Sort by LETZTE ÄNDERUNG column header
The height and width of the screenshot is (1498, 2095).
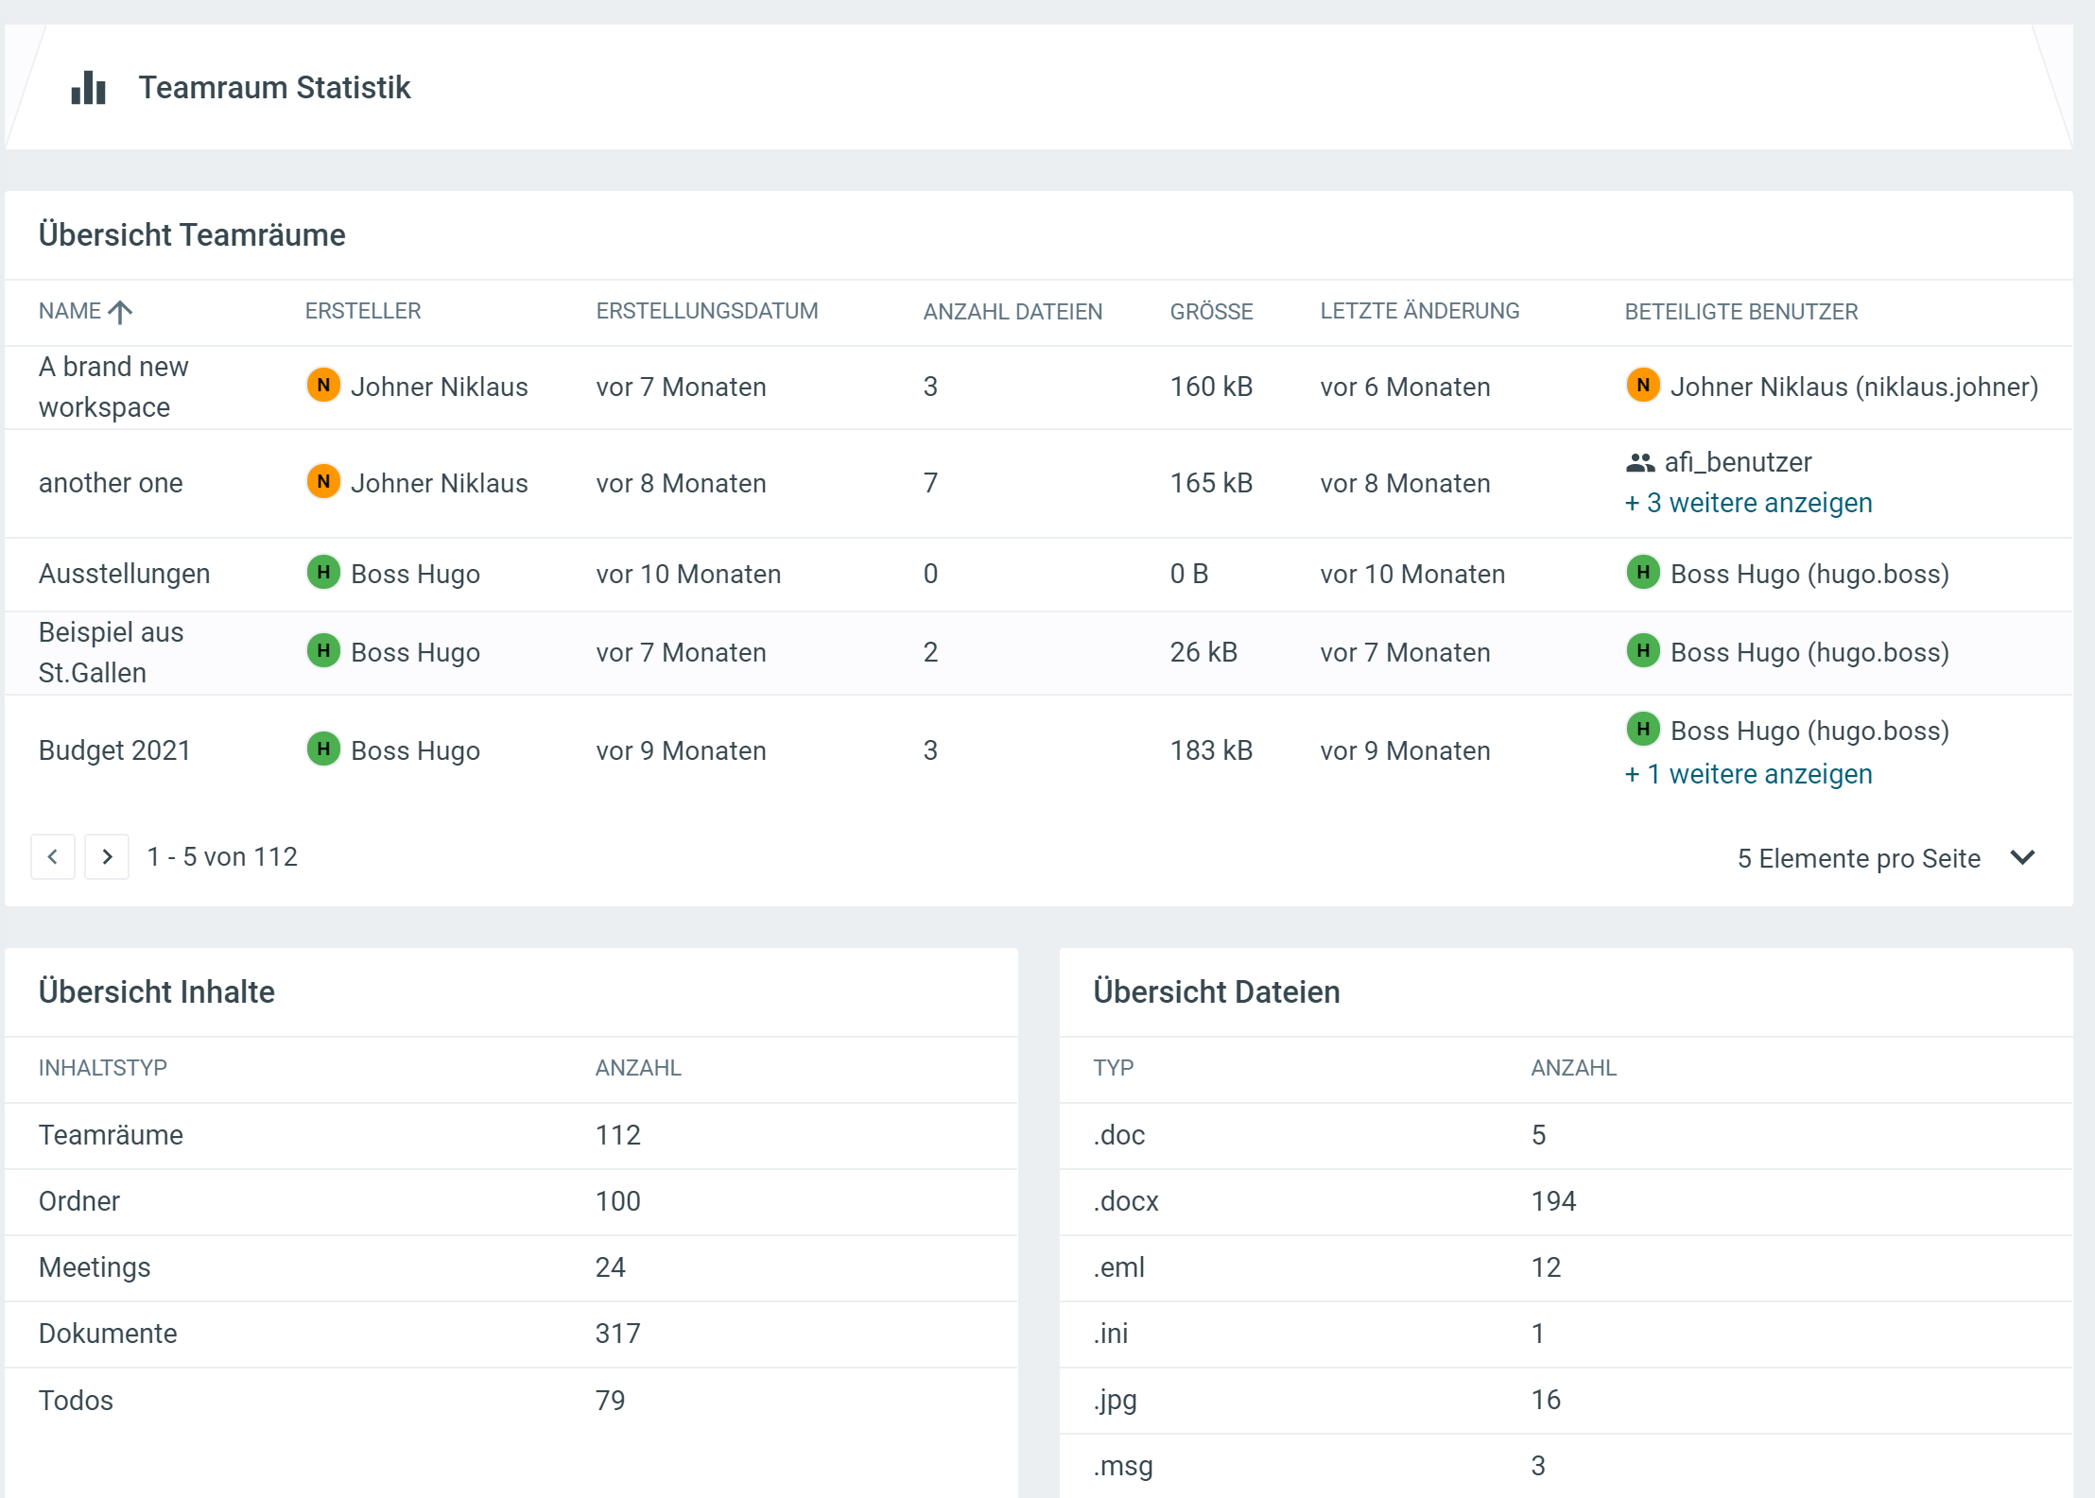(1419, 312)
